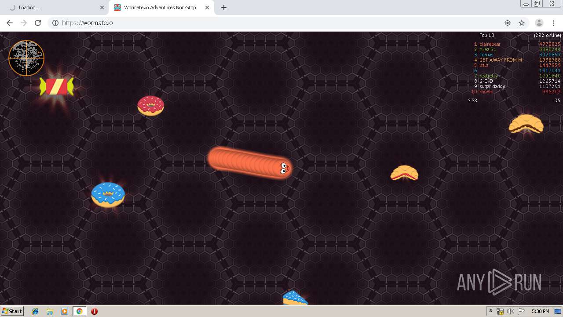Click the Top 10 leaderboard heading

point(487,35)
